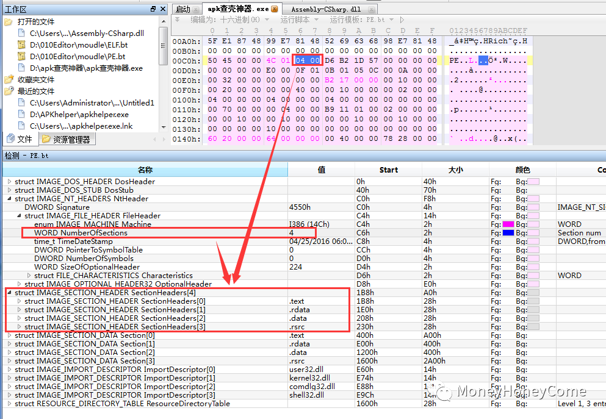
Task: Open the 运行脚本 dropdown
Action: pos(299,20)
